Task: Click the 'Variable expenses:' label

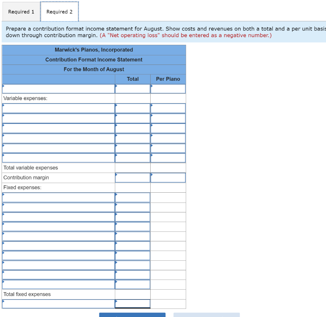Action: click(x=25, y=98)
